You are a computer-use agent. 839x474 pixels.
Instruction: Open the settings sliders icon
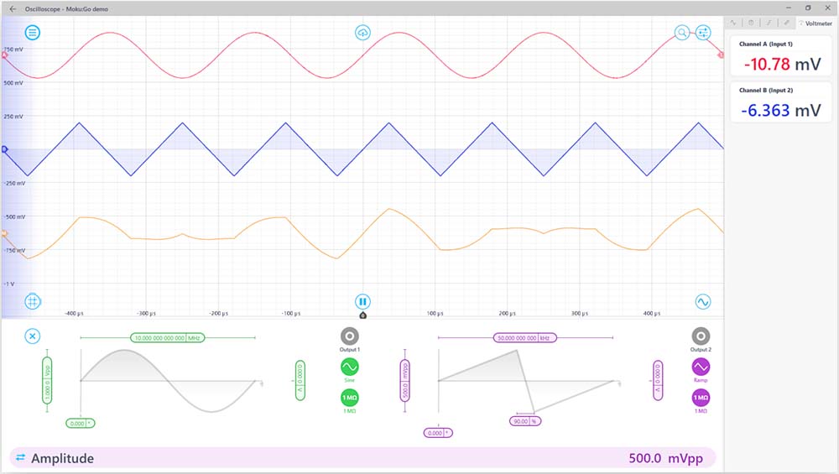coord(703,33)
